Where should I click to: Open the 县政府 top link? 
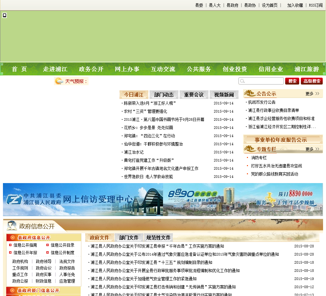point(232,5)
